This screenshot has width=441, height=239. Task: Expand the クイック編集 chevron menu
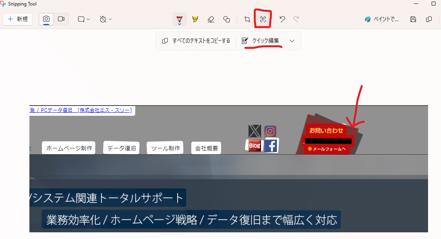click(x=292, y=41)
